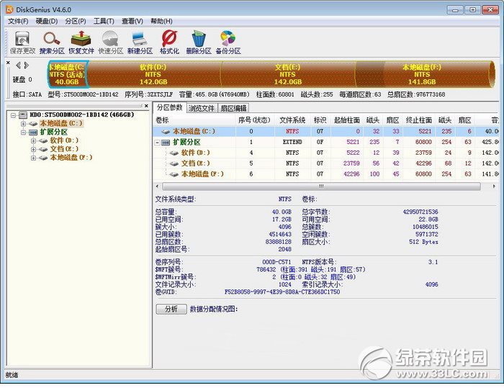
Task: Go to next disk with right arrow
Action: coord(27,66)
